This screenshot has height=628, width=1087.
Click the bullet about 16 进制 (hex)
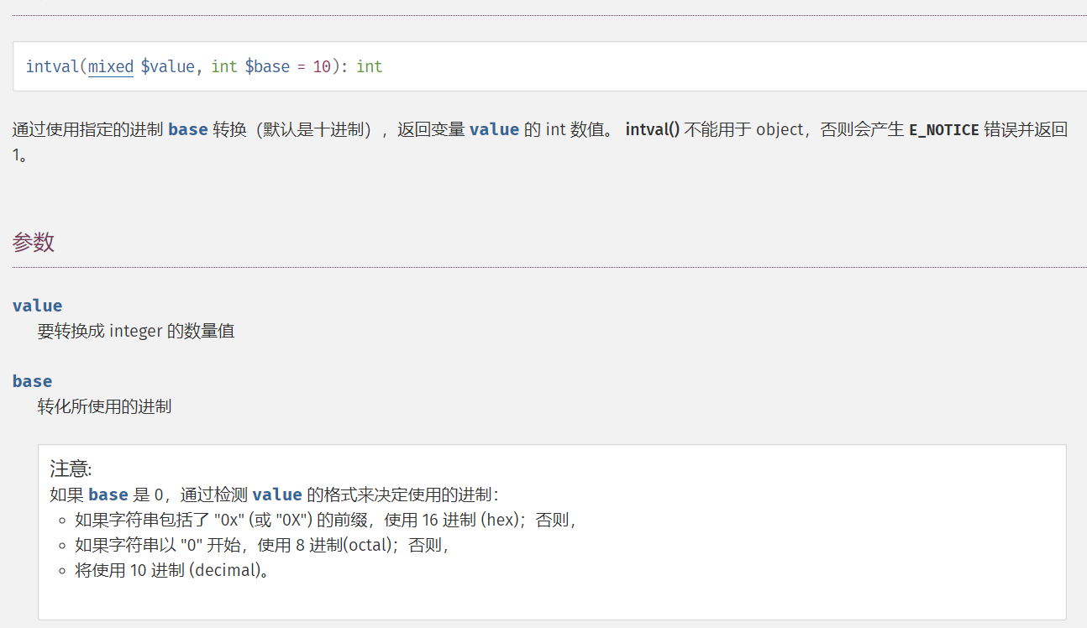325,520
